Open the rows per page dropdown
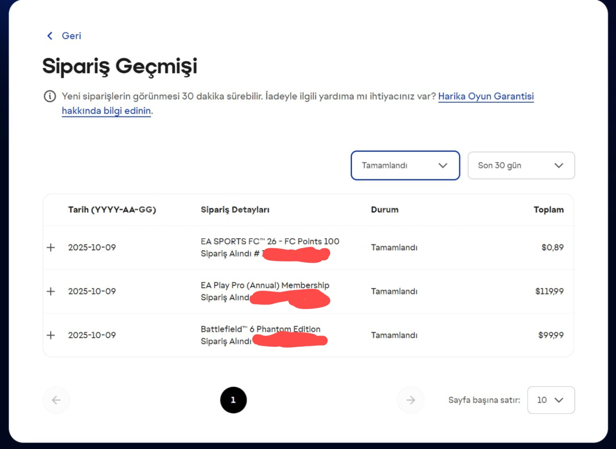This screenshot has height=449, width=616. [x=551, y=400]
